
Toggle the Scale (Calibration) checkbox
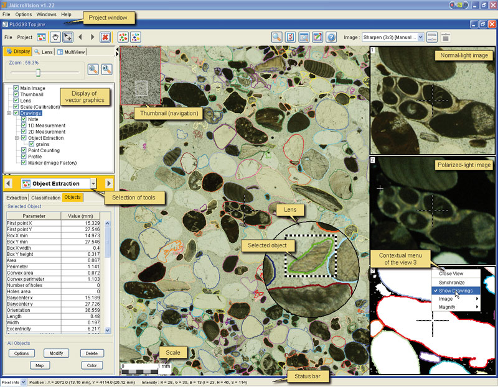click(16, 106)
